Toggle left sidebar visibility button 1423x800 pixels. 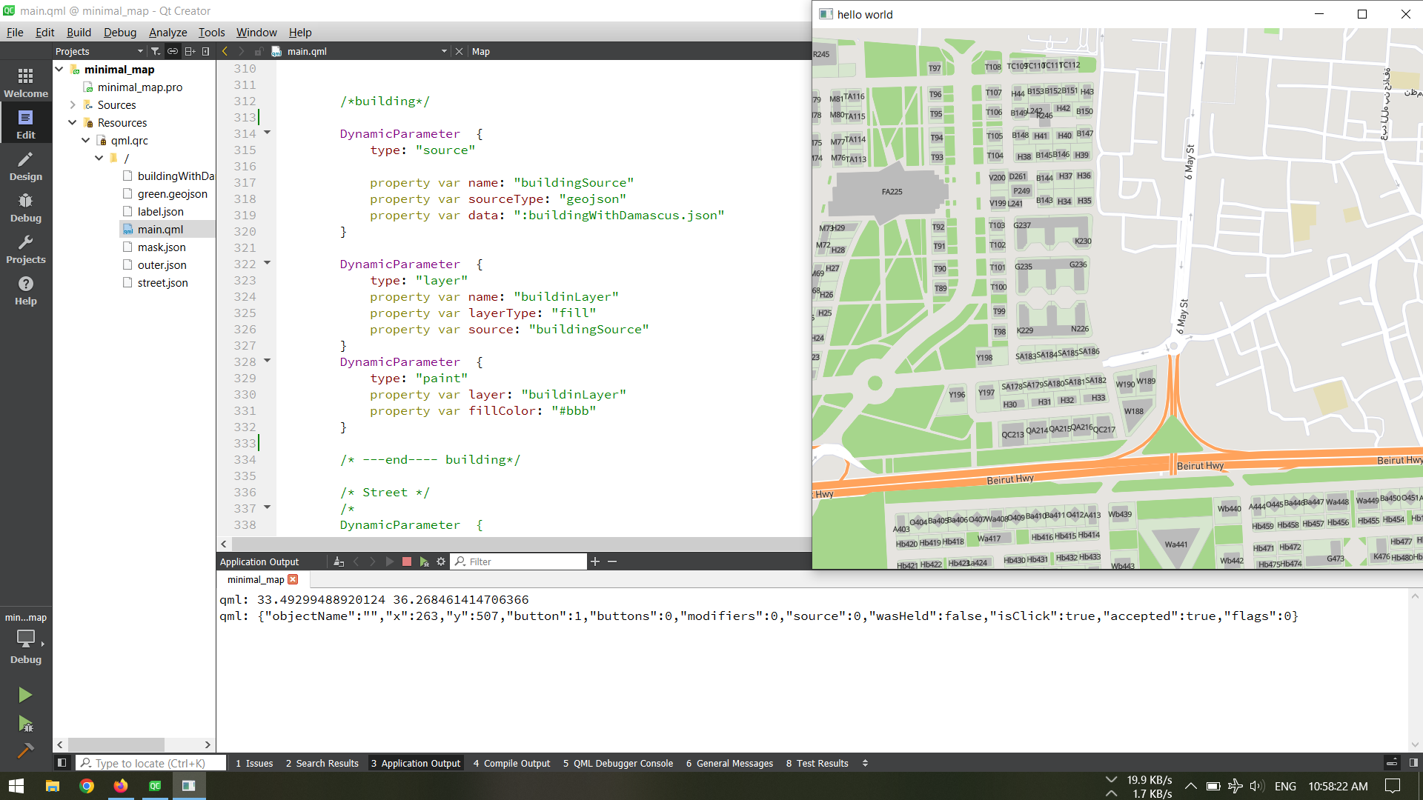tap(62, 763)
